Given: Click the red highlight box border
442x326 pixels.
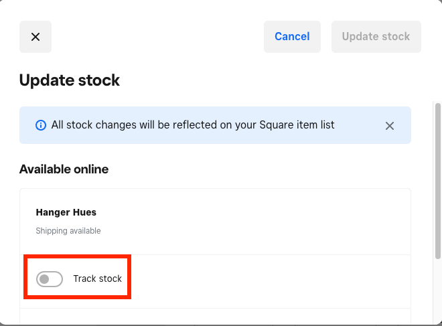Looking at the screenshot, I should (x=25, y=277).
